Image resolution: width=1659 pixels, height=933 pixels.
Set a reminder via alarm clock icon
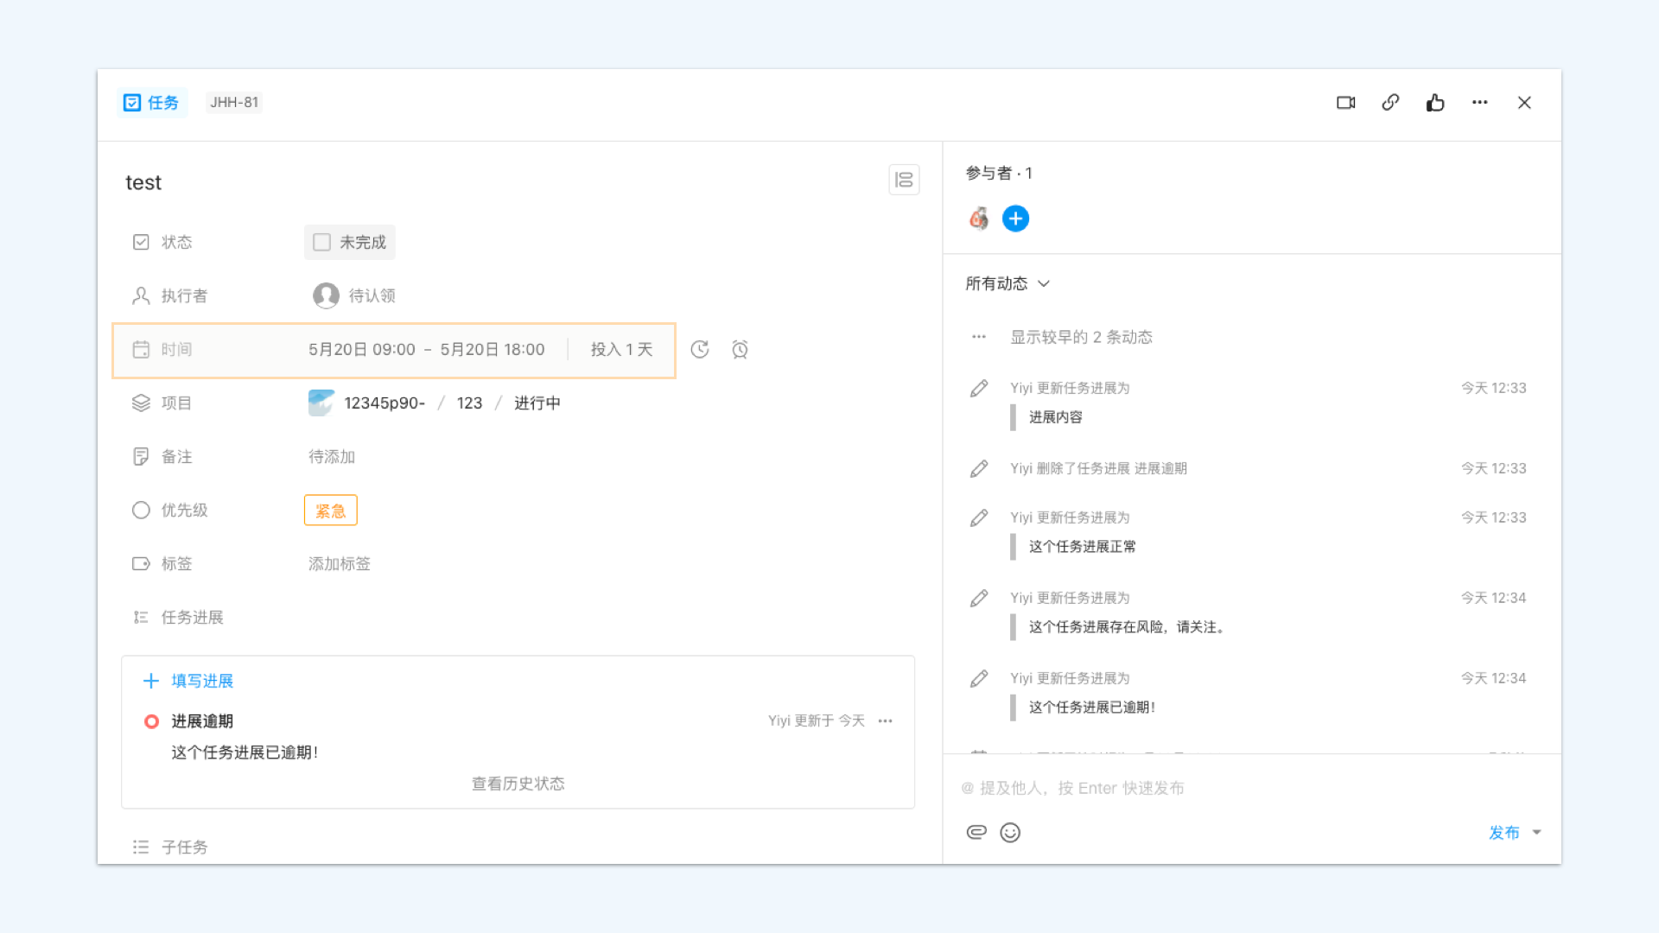pyautogui.click(x=740, y=350)
